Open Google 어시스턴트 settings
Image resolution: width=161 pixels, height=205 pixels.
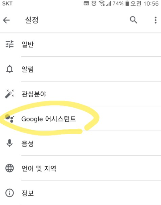[80, 118]
